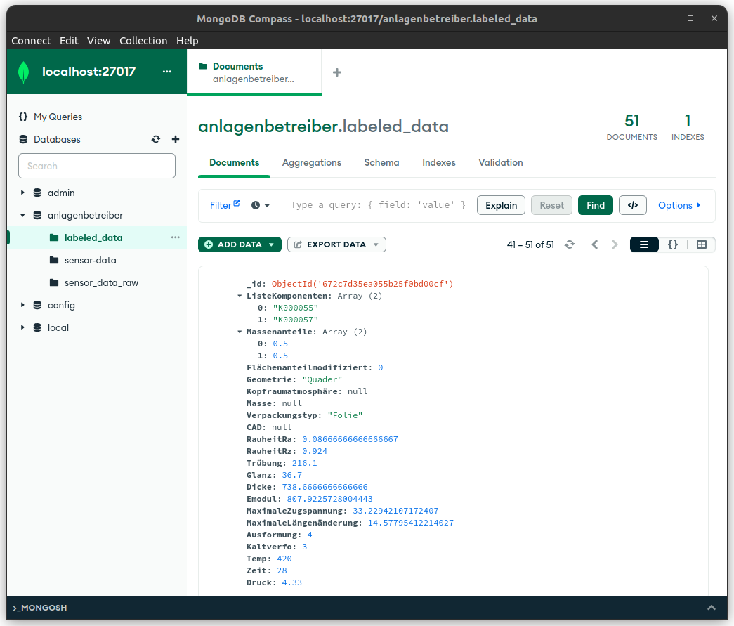Screen dimensions: 734x626
Task: Open the Connect menu
Action: tap(31, 41)
